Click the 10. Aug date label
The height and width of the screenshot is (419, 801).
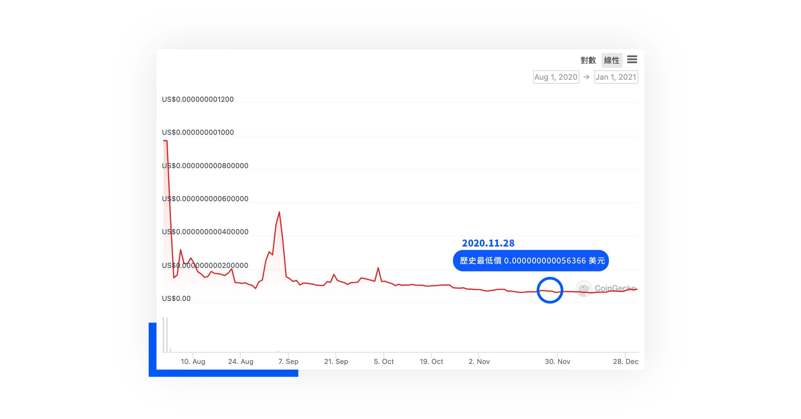(193, 362)
